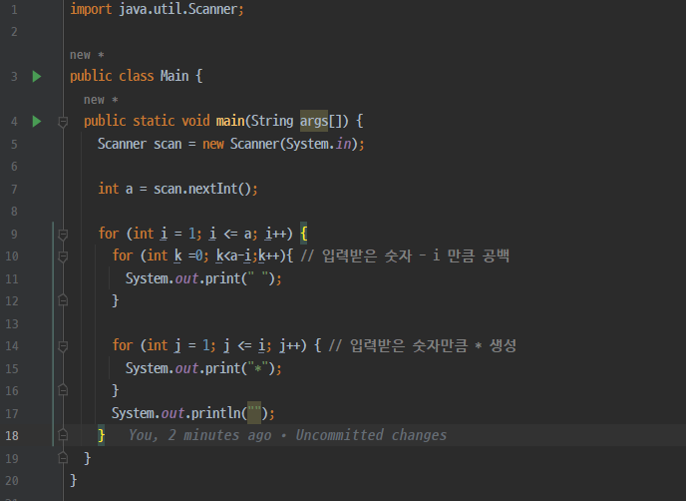This screenshot has width=686, height=501.
Task: Click the Korean comment on line 14
Action: coord(422,345)
